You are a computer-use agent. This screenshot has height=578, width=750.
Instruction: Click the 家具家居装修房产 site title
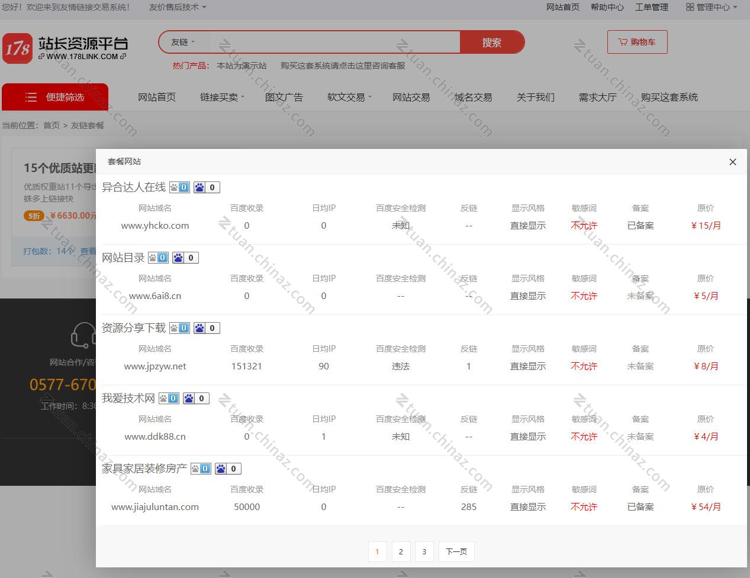coord(144,469)
